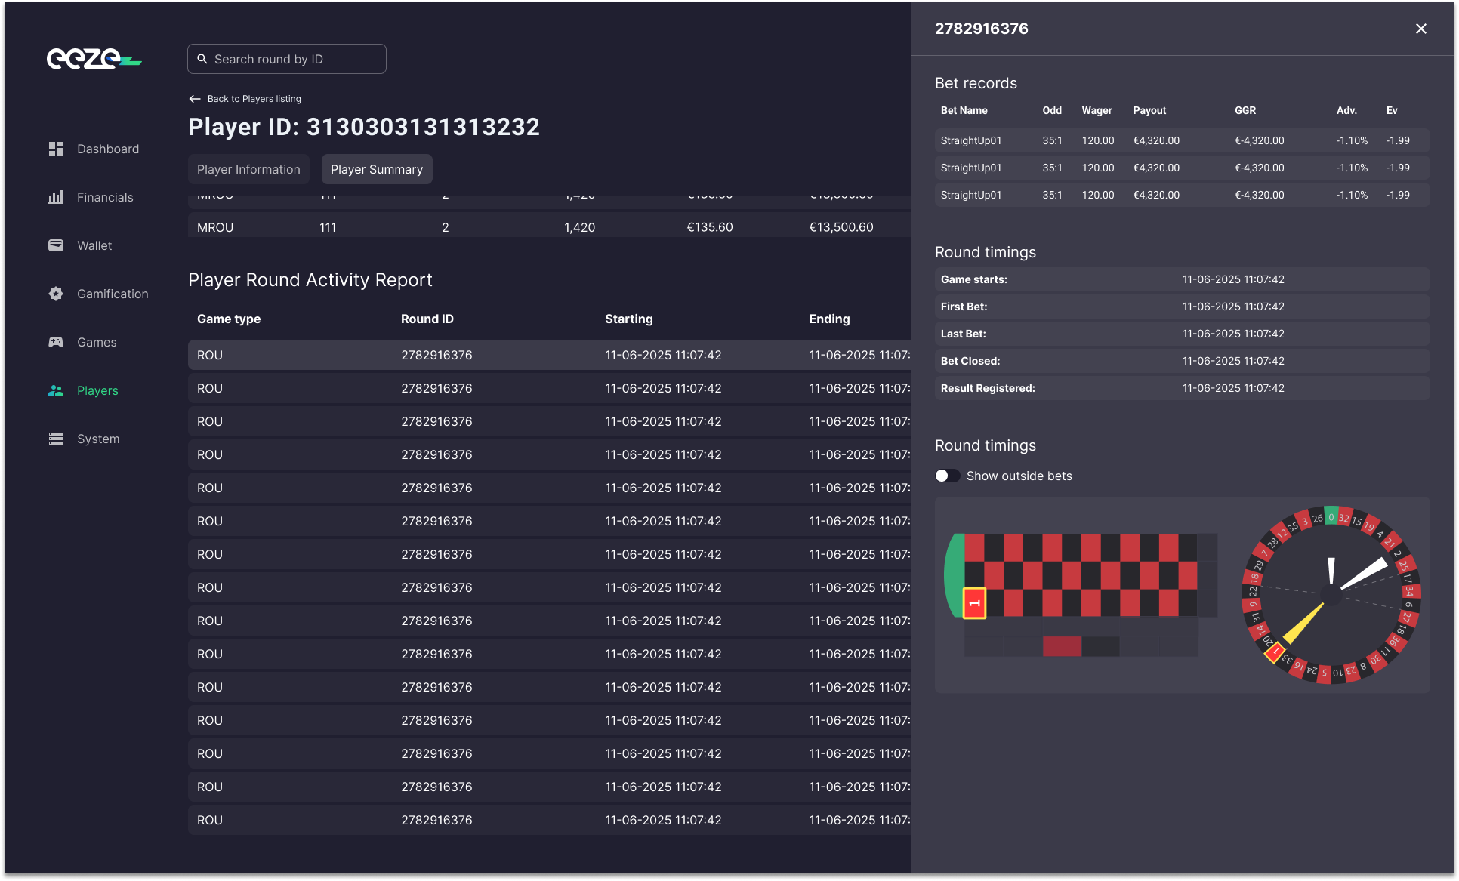1459x881 pixels.
Task: Click the Gamification gear icon
Action: pyautogui.click(x=56, y=294)
